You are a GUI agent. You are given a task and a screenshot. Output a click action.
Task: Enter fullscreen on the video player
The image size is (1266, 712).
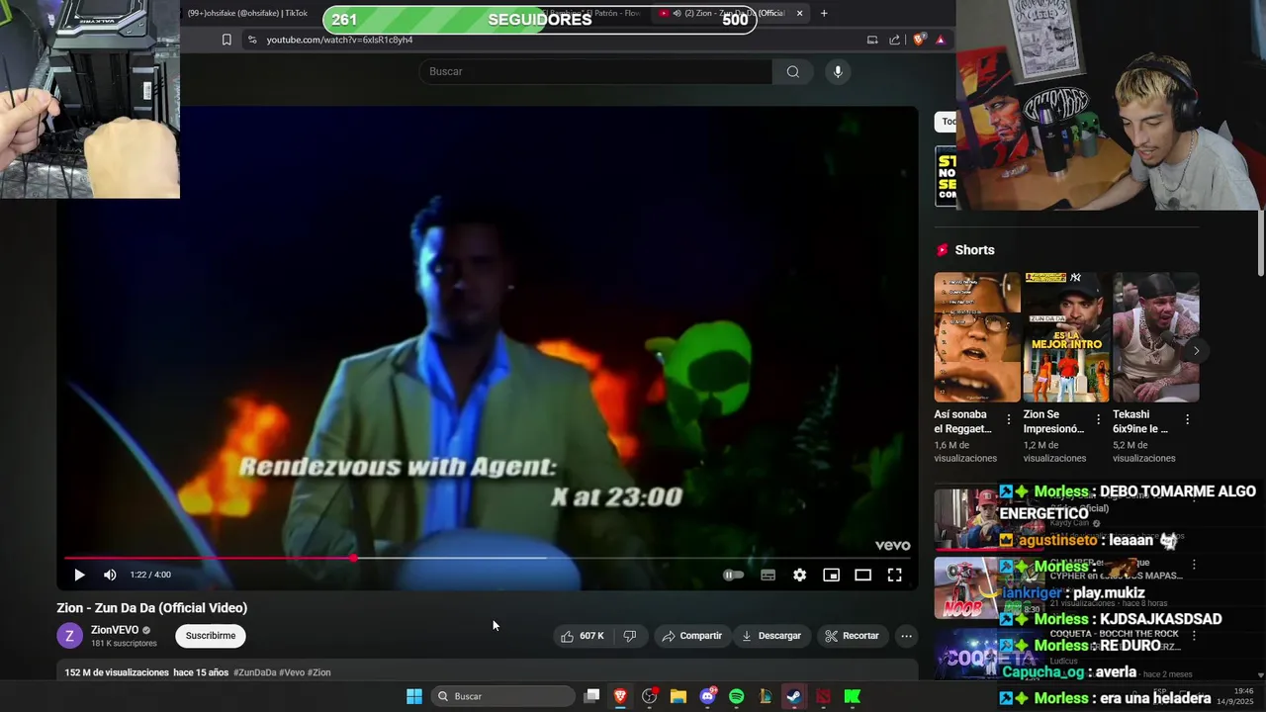(894, 575)
